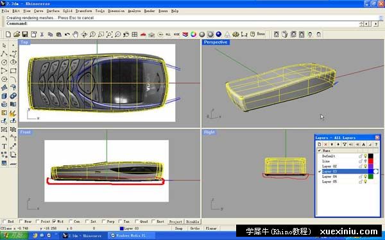Click the four-viewport layout icon
385x240 pixels.
point(135,35)
